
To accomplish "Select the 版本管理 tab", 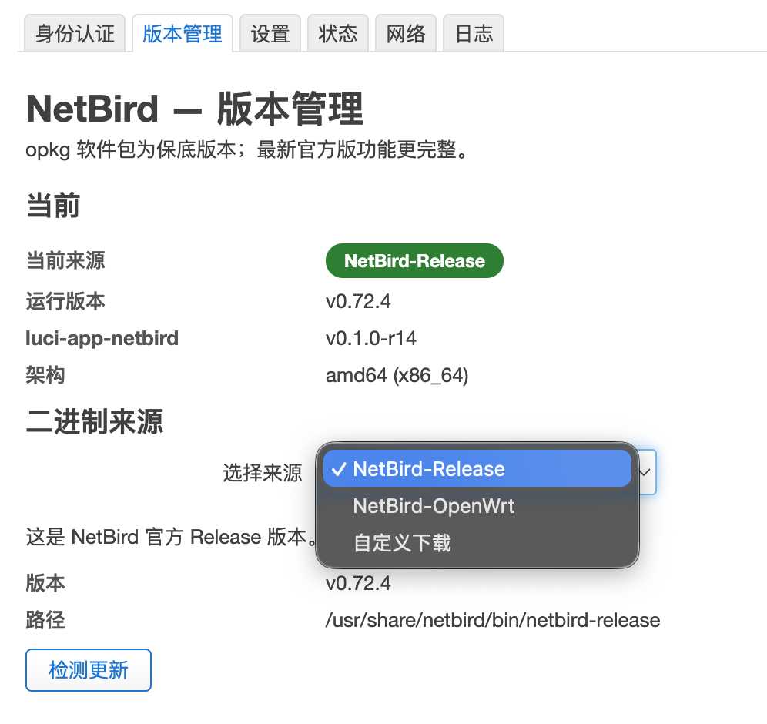I will 183,33.
